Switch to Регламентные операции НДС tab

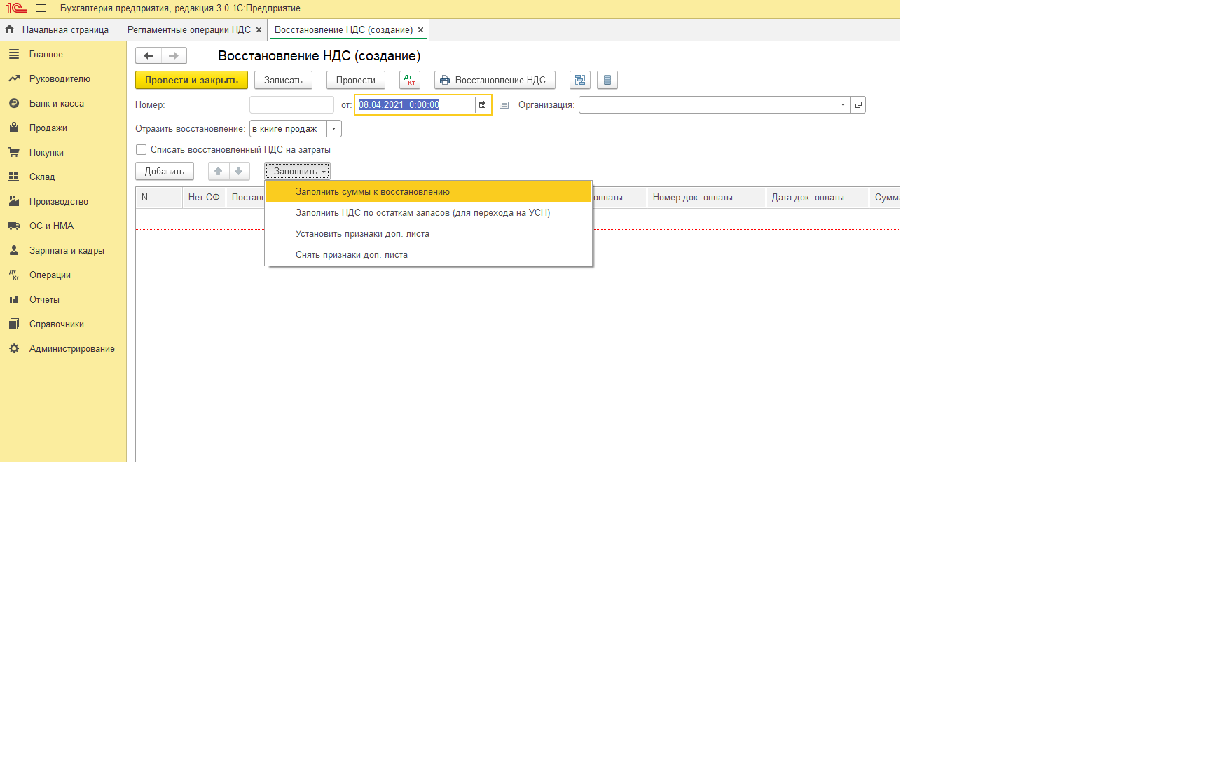(x=188, y=30)
